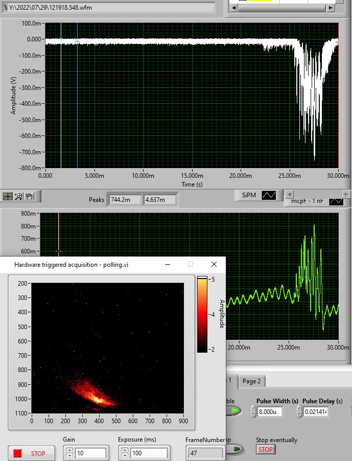
Task: Click the FrameNumber indicator showing 47
Action: pyautogui.click(x=205, y=453)
